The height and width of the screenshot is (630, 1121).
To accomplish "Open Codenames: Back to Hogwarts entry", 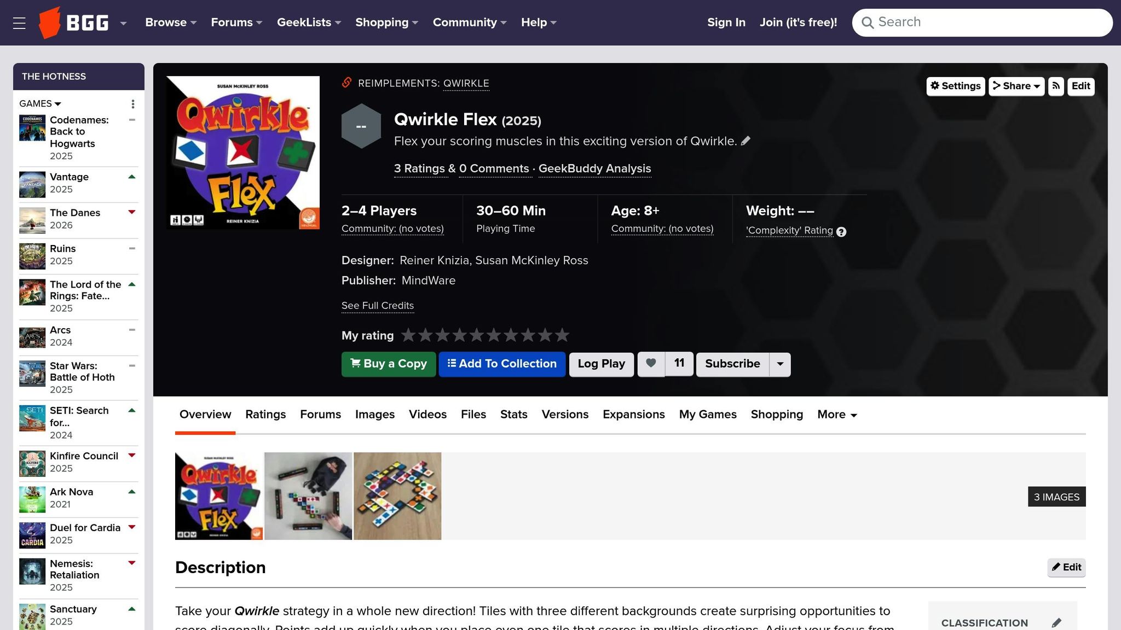I will coord(79,137).
